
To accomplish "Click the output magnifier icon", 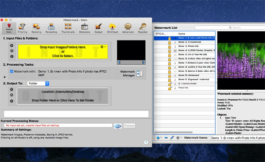I will tap(11, 95).
